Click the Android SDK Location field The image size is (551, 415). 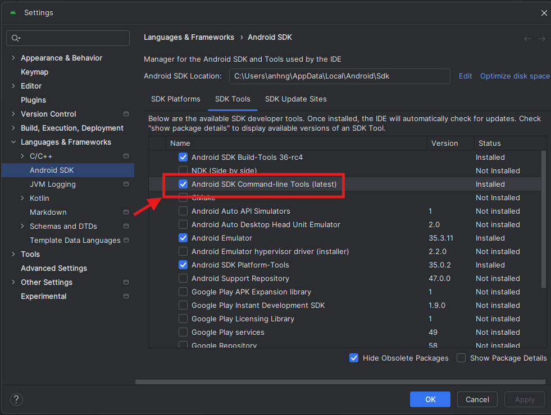click(339, 76)
